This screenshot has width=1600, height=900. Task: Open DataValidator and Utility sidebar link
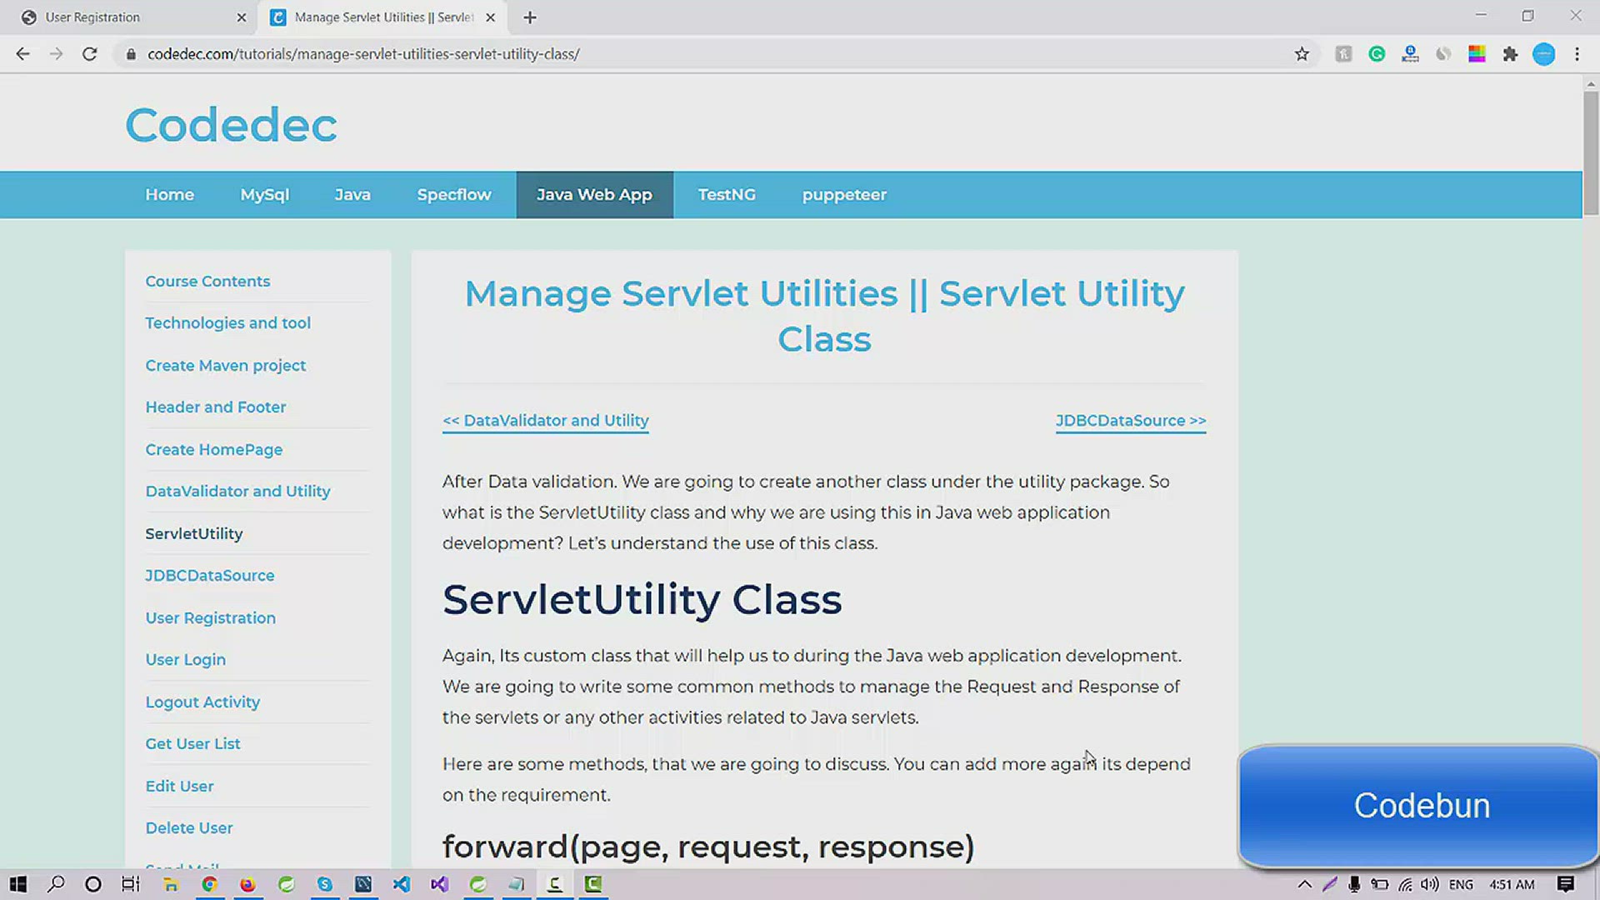coord(237,492)
